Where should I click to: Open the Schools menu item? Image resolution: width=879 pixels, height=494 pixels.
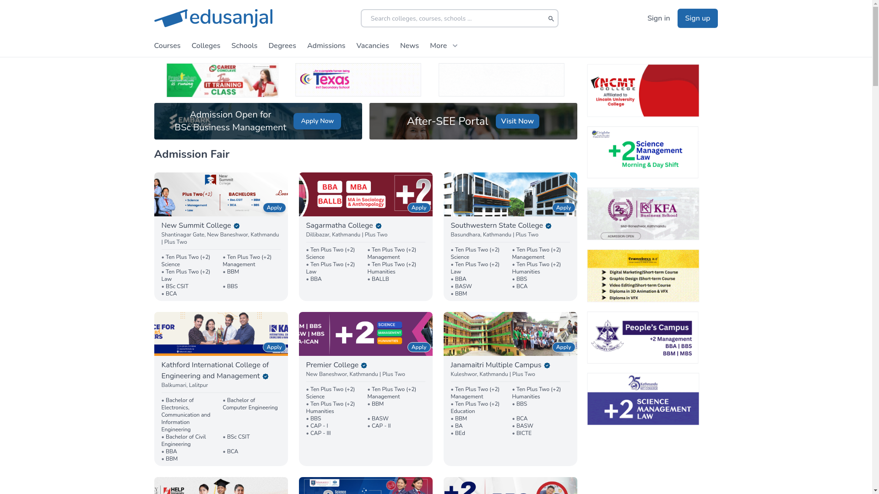point(244,46)
